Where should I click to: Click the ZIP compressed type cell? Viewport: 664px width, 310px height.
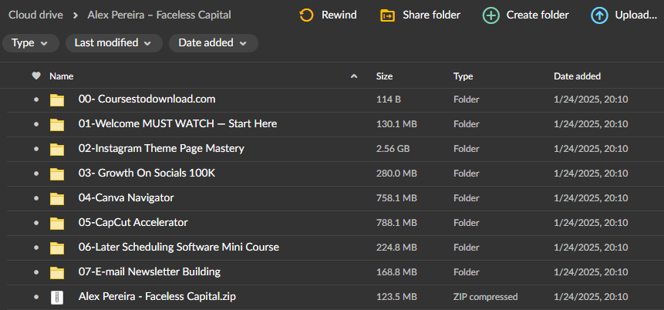[x=486, y=297]
